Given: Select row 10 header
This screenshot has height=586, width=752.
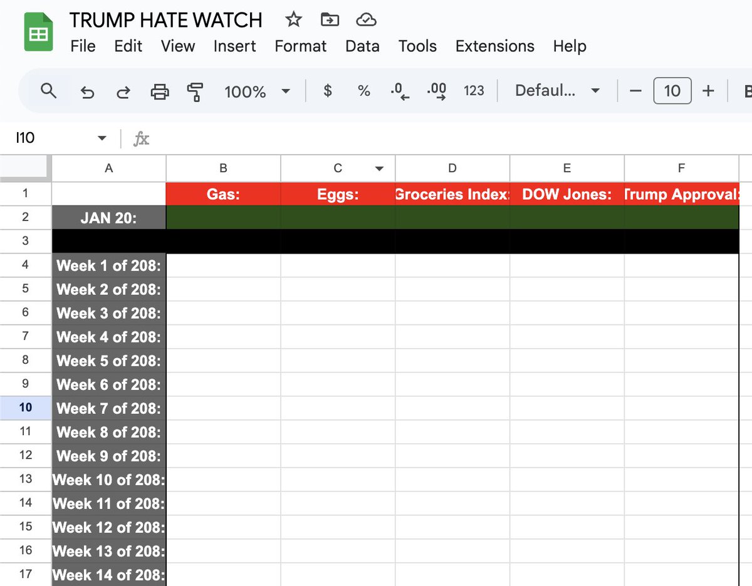Looking at the screenshot, I should (26, 408).
